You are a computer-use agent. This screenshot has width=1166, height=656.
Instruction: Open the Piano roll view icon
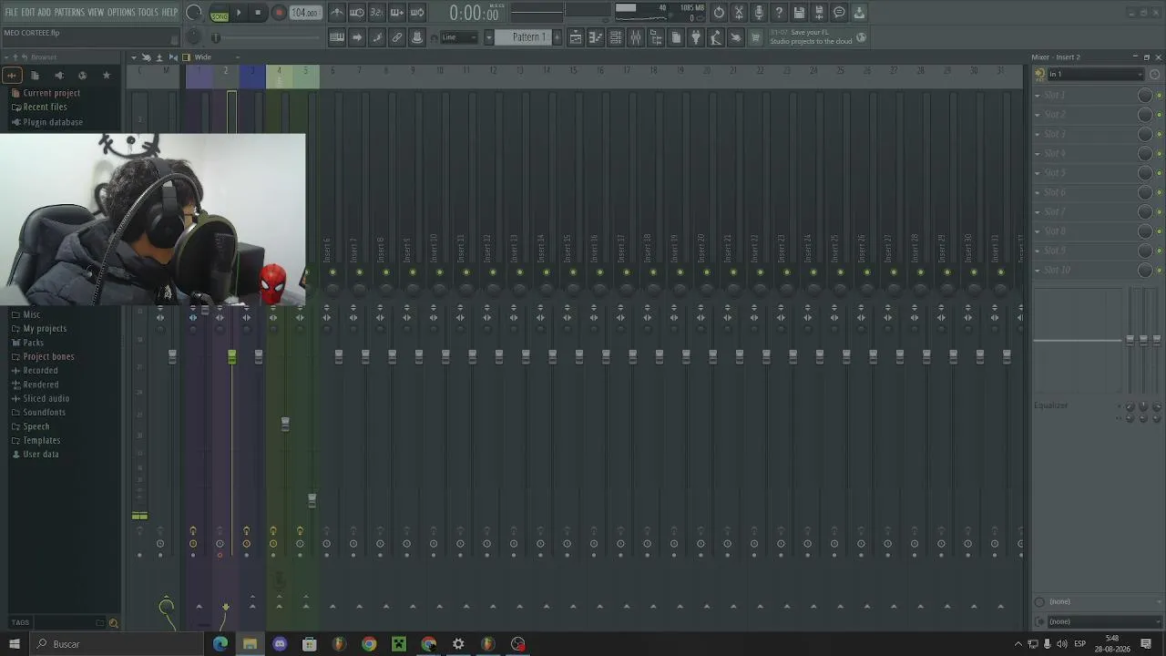[596, 37]
